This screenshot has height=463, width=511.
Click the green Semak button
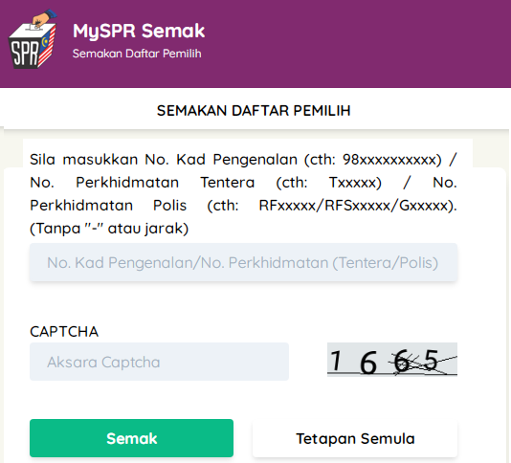point(131,438)
